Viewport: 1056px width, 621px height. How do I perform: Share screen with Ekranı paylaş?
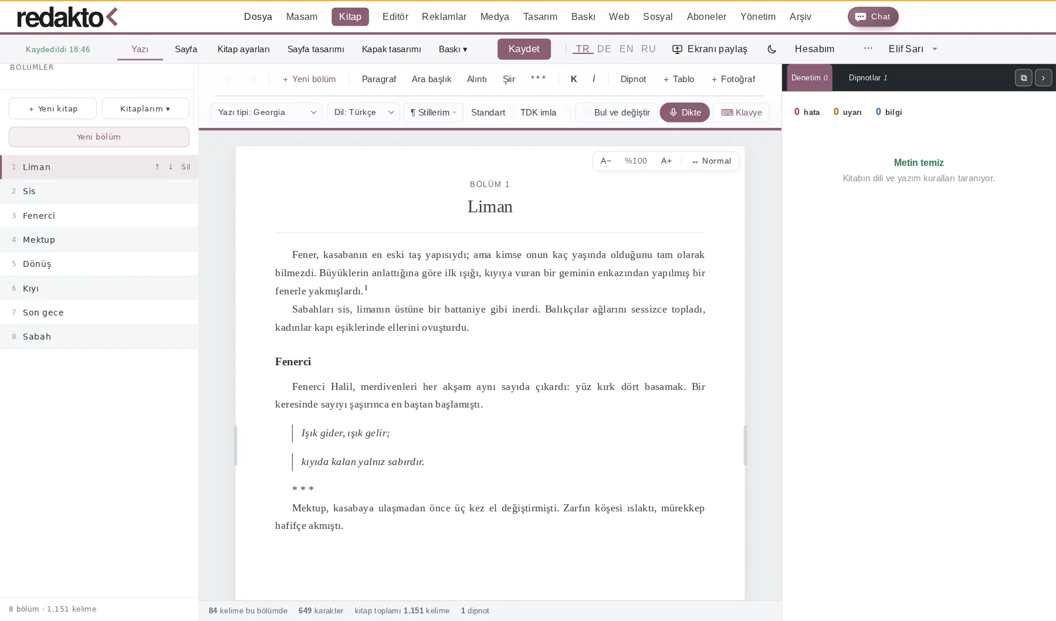pos(710,49)
